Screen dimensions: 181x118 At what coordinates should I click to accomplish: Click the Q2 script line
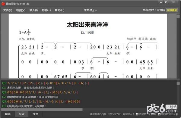point(40,92)
